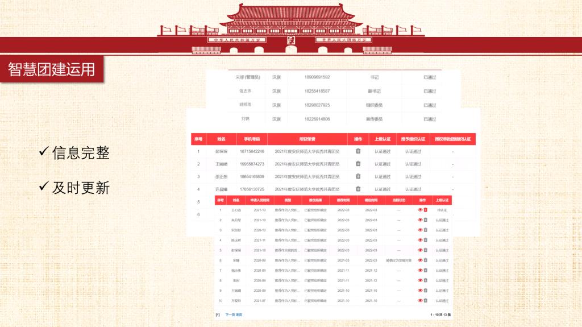Click the trash icon in row 4 with 2021-11 application
The height and width of the screenshot is (327, 582).
[425, 240]
